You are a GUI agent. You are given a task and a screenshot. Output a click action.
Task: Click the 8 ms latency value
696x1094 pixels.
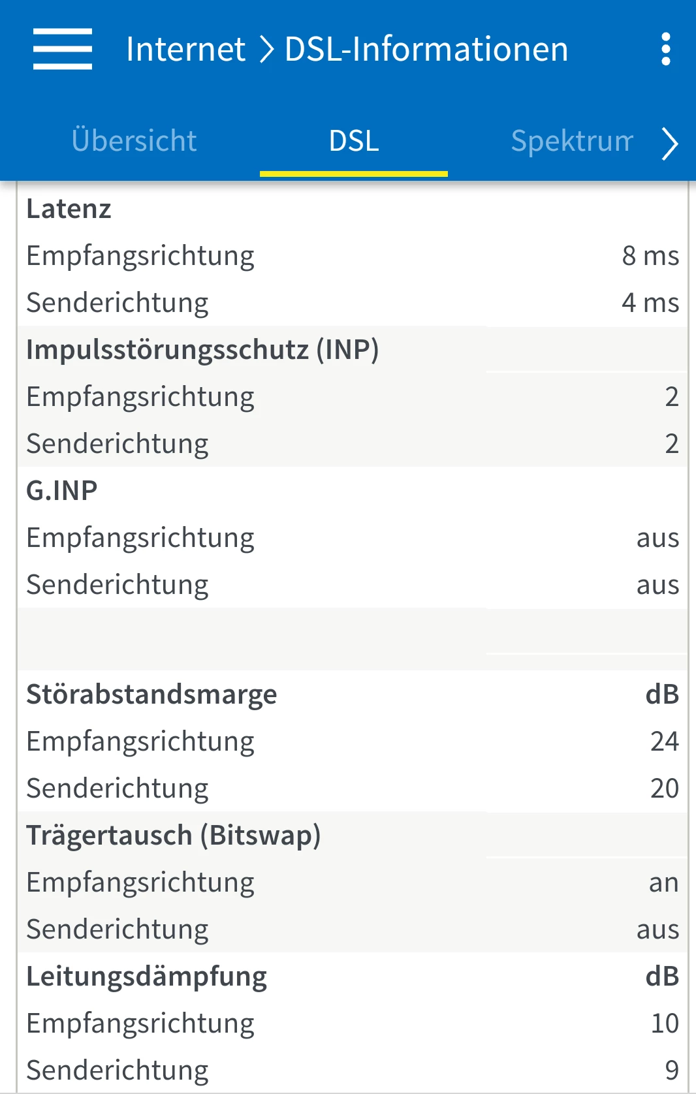650,256
